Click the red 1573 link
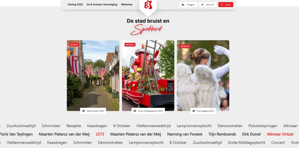The image size is (299, 148). (x=100, y=134)
